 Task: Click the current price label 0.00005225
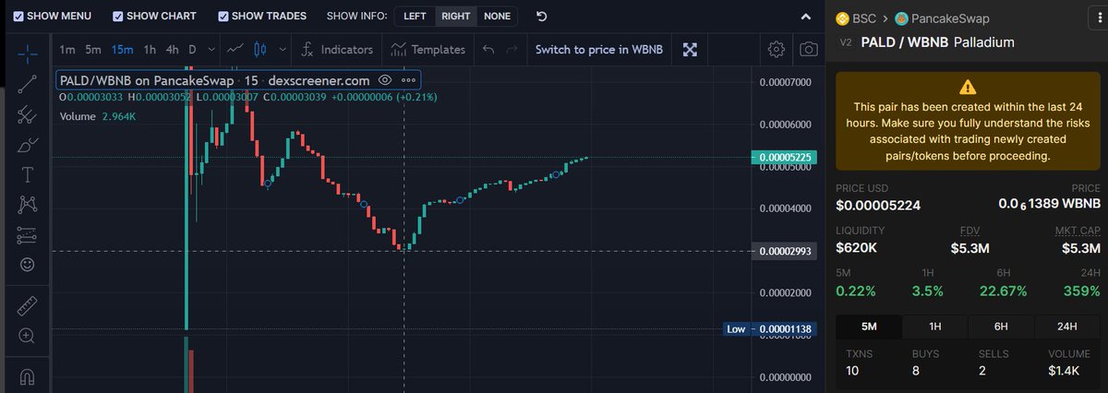coord(785,157)
